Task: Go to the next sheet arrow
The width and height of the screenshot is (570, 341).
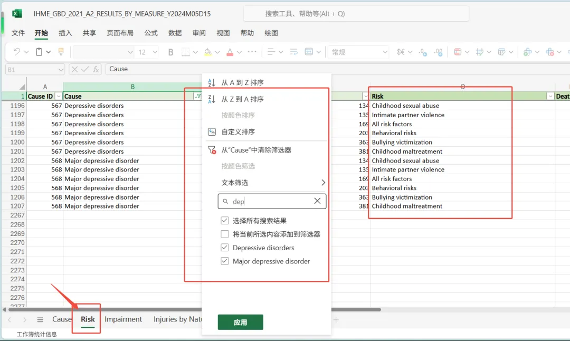Action: pos(25,319)
